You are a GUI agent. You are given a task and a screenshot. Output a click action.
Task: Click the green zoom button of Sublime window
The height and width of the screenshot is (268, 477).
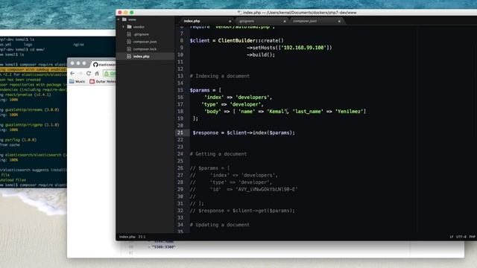132,13
